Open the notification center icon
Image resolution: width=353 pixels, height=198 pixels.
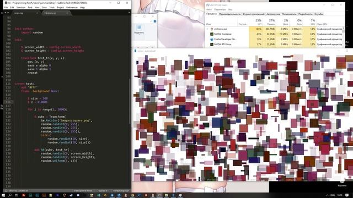(x=347, y=195)
